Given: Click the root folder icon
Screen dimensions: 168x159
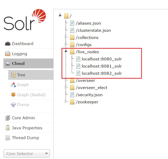Looking at the screenshot, I should tap(67, 16).
